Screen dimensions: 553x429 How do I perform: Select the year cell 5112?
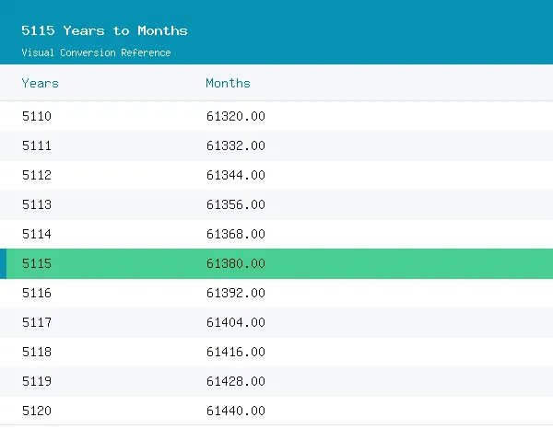point(37,175)
